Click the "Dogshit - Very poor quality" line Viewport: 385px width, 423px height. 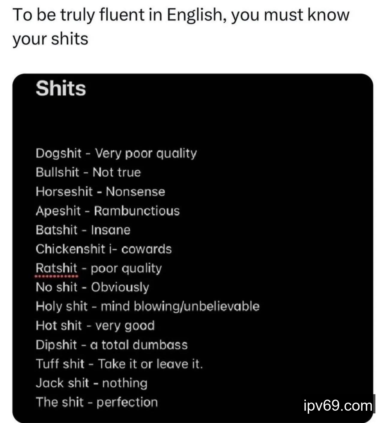coord(116,153)
